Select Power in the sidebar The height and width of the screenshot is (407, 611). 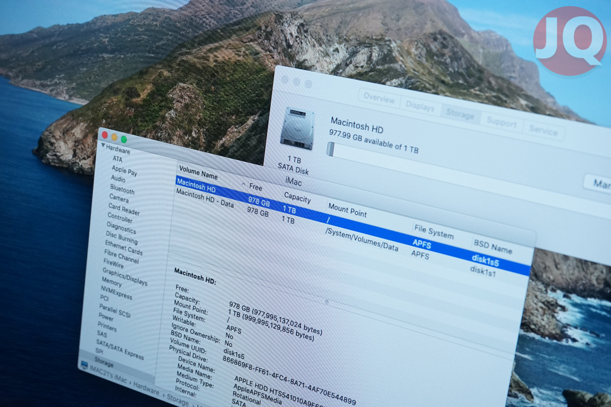coord(106,316)
